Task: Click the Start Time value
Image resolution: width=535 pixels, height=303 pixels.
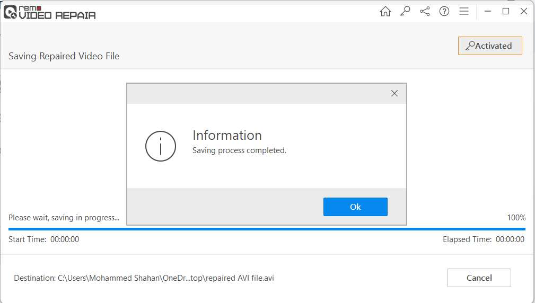Action: [65, 239]
